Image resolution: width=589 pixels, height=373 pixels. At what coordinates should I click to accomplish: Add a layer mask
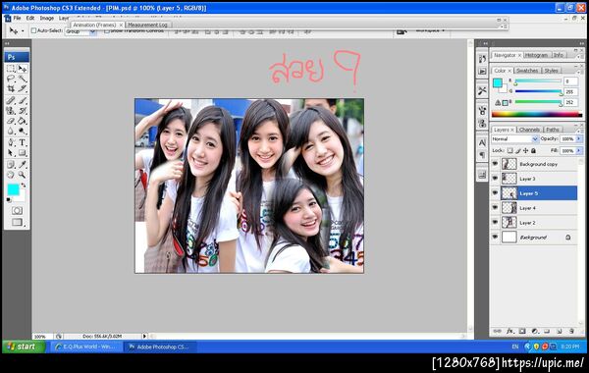pos(522,331)
